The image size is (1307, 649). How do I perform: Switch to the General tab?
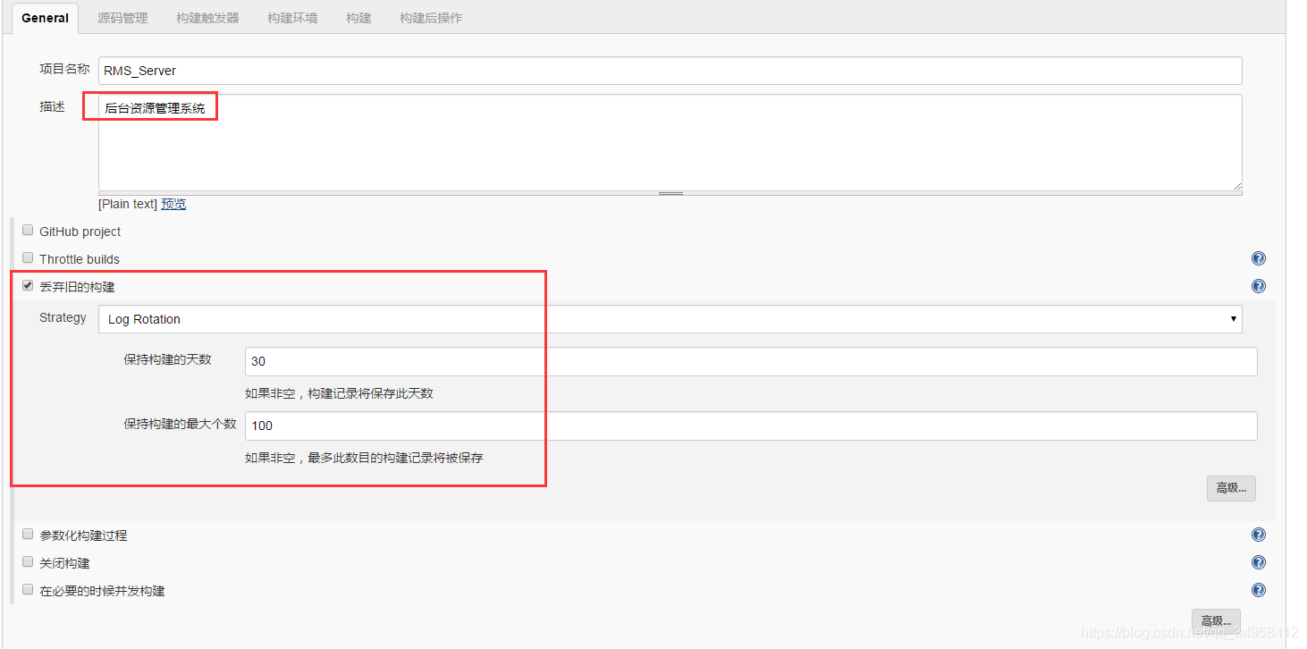[x=45, y=18]
